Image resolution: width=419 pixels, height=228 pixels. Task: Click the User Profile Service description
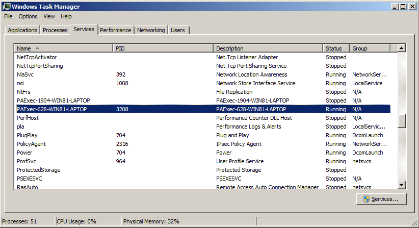coord(240,161)
